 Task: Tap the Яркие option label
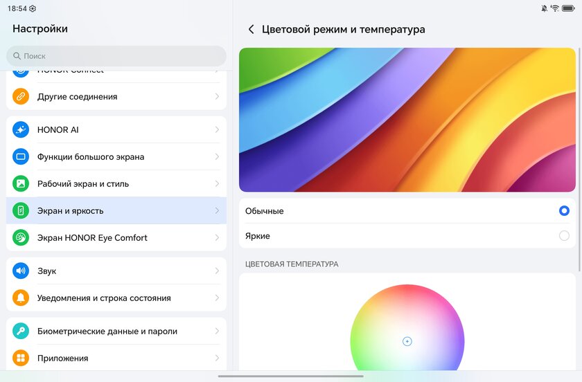coord(258,236)
